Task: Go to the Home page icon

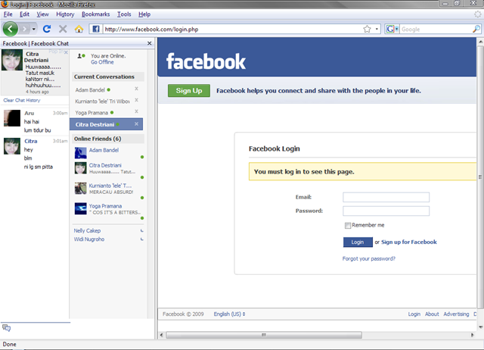Action: coord(79,29)
